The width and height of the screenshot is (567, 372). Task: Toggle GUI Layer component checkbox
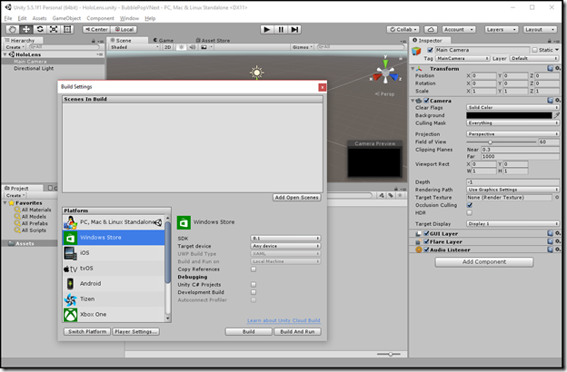pyautogui.click(x=426, y=233)
